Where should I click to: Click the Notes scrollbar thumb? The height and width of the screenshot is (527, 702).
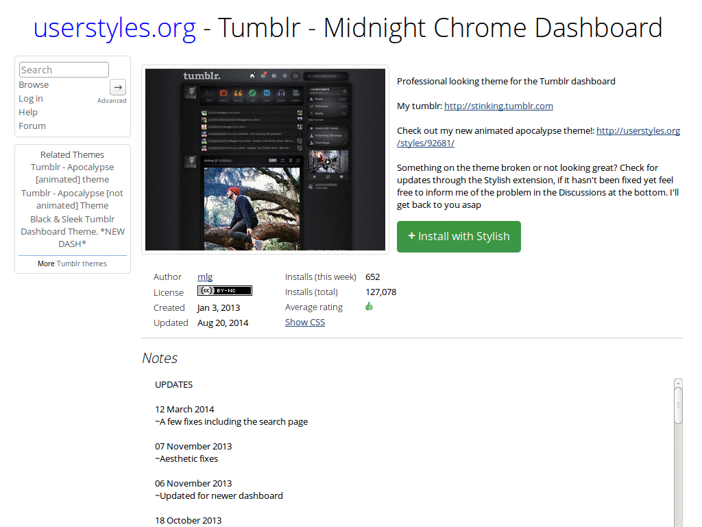(678, 406)
